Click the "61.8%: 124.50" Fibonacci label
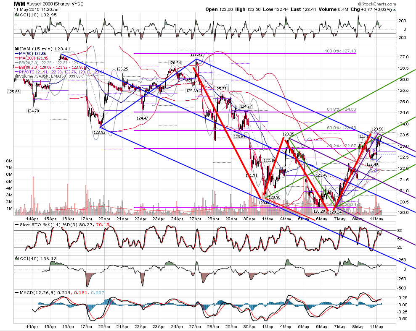 [342, 109]
